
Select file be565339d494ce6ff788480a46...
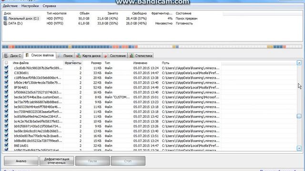click(38, 107)
